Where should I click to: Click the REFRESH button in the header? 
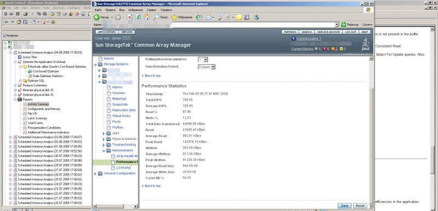[x=290, y=32]
